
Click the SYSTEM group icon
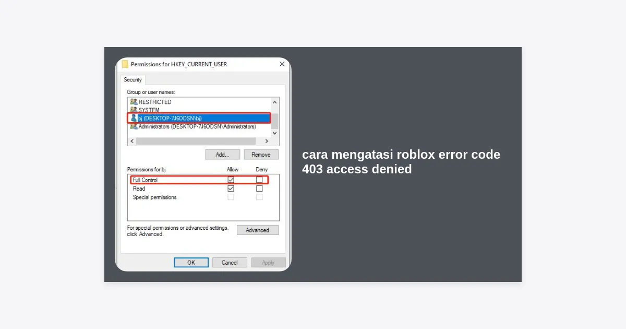tap(134, 110)
